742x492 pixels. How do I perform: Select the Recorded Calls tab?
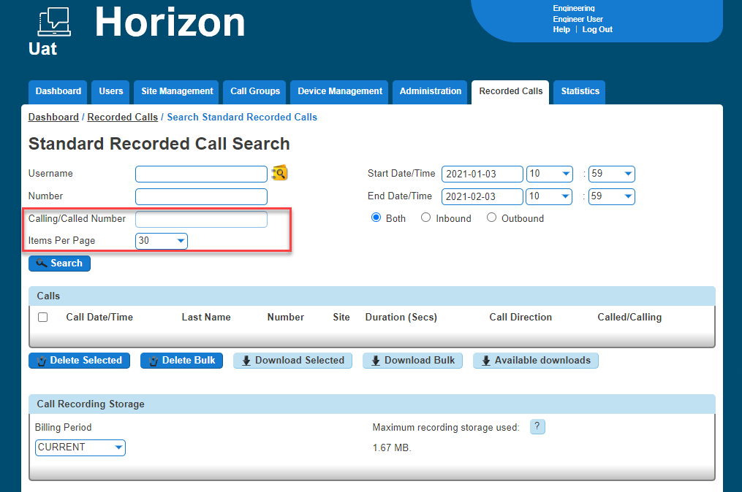tap(510, 92)
